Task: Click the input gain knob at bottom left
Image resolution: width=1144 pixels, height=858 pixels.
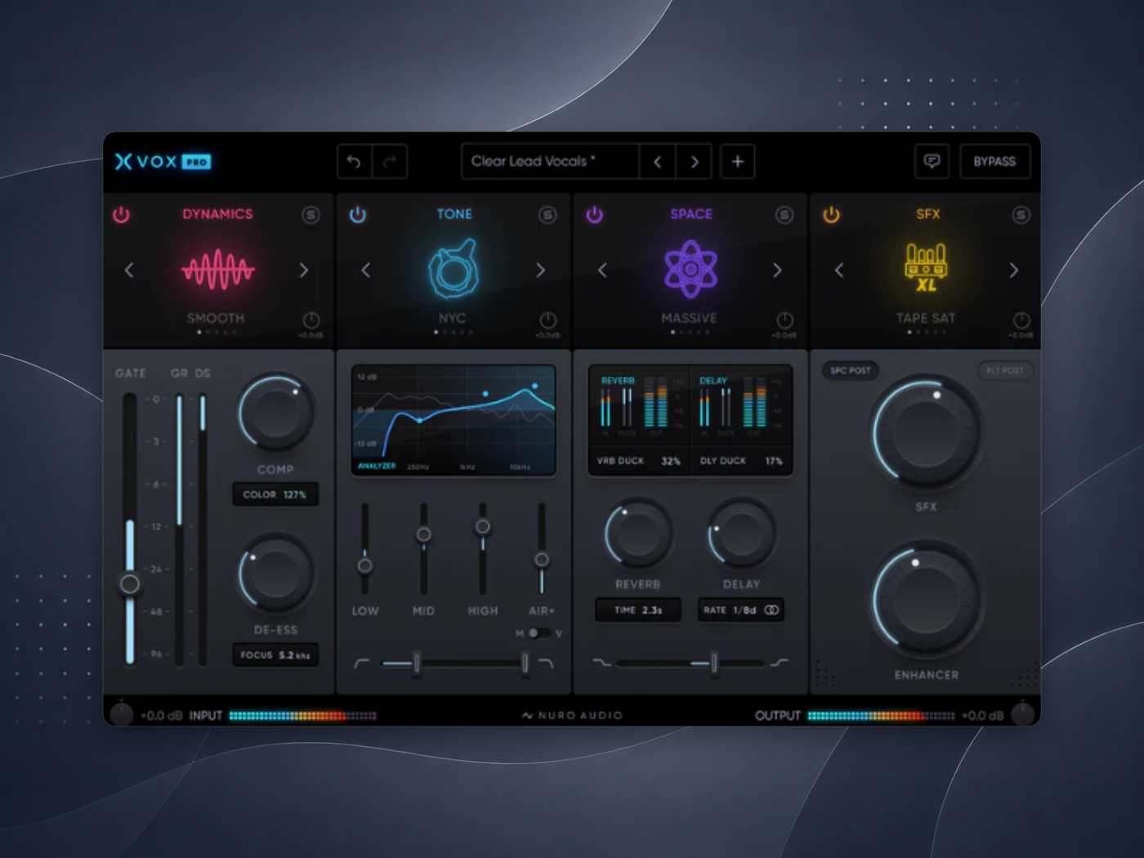Action: pos(121,713)
